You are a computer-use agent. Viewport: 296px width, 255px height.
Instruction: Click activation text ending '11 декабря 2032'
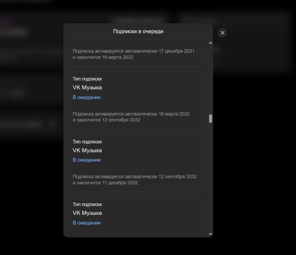click(134, 180)
